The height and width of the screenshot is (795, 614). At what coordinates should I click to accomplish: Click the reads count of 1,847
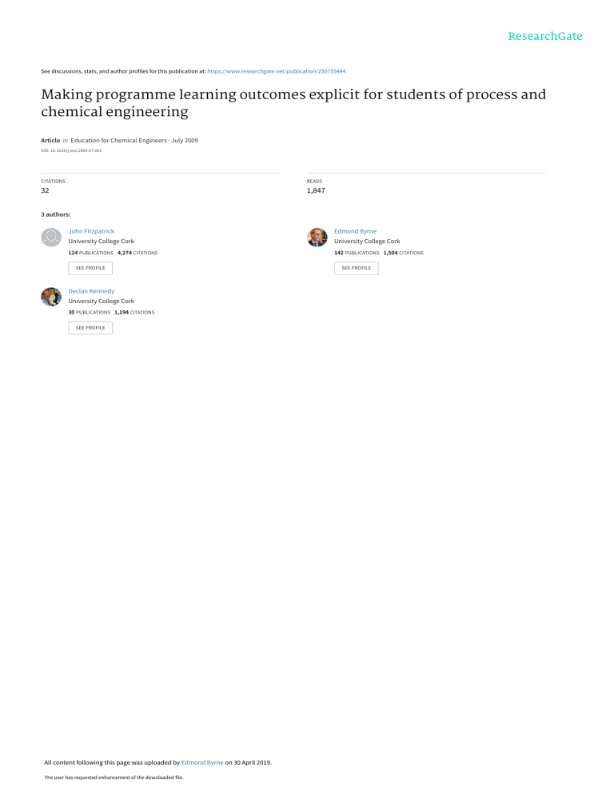pos(316,191)
